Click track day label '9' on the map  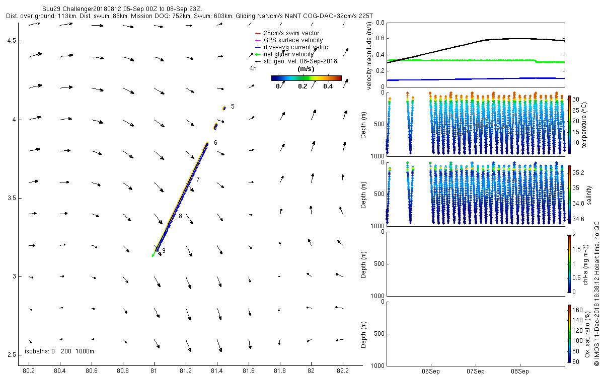164,250
